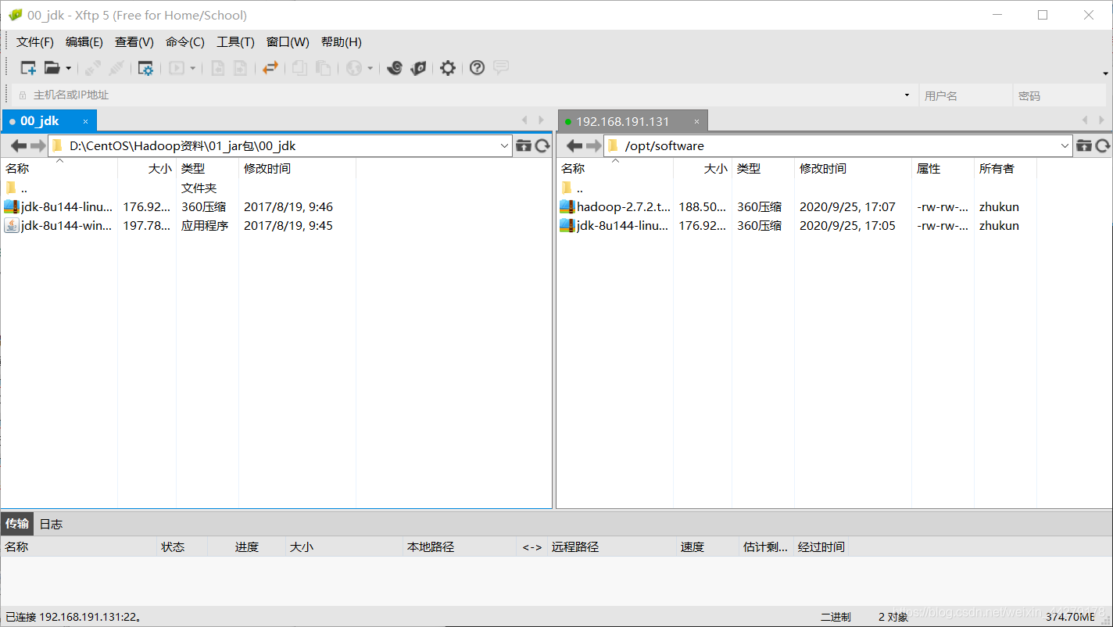Click the 用户名 input field
The image size is (1113, 627).
point(965,95)
